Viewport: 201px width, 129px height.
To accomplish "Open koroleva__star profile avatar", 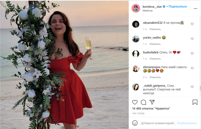I will [x=136, y=8].
